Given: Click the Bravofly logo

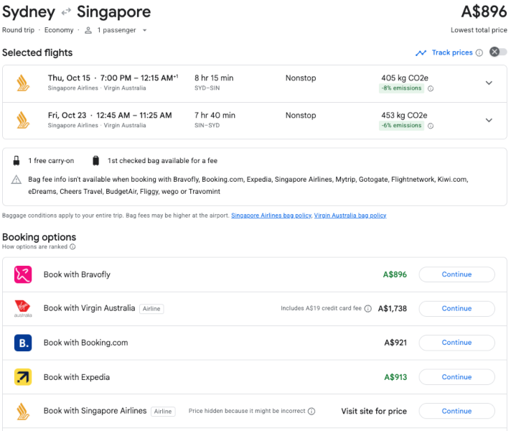Looking at the screenshot, I should pos(23,274).
